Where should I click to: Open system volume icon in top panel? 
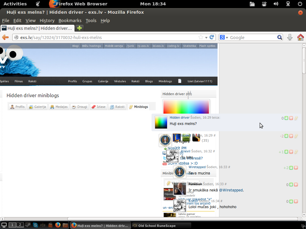[276, 4]
